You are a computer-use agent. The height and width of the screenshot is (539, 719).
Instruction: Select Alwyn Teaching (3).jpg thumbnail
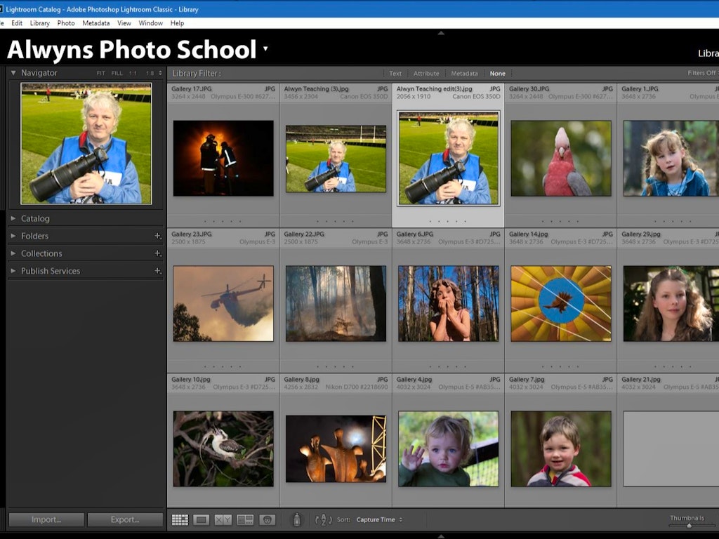click(x=336, y=159)
